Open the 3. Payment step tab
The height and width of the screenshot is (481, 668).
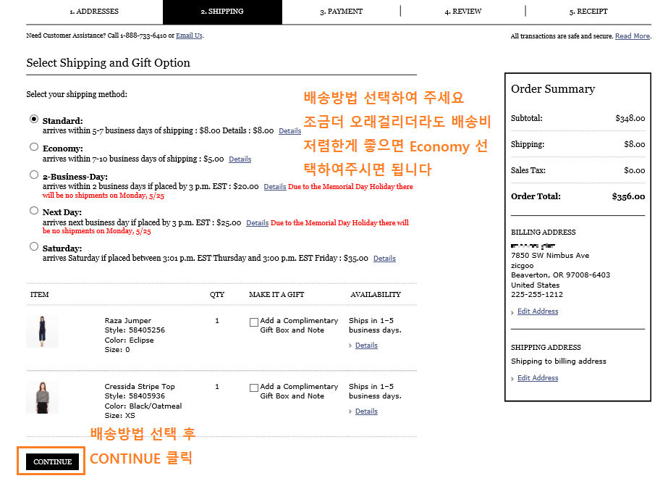342,12
